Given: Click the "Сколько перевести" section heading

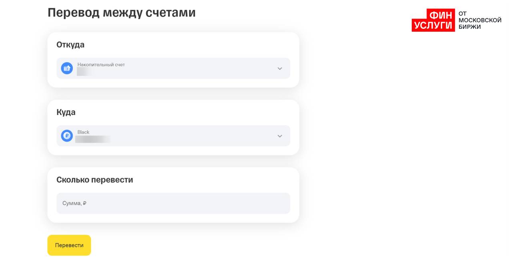Looking at the screenshot, I should (x=94, y=180).
